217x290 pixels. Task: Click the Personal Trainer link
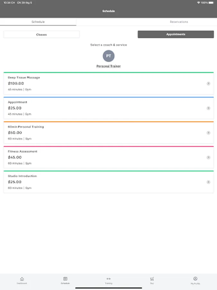point(109,66)
